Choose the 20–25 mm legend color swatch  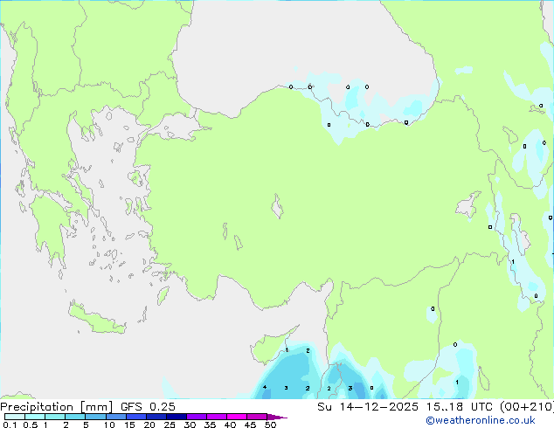coord(156,417)
